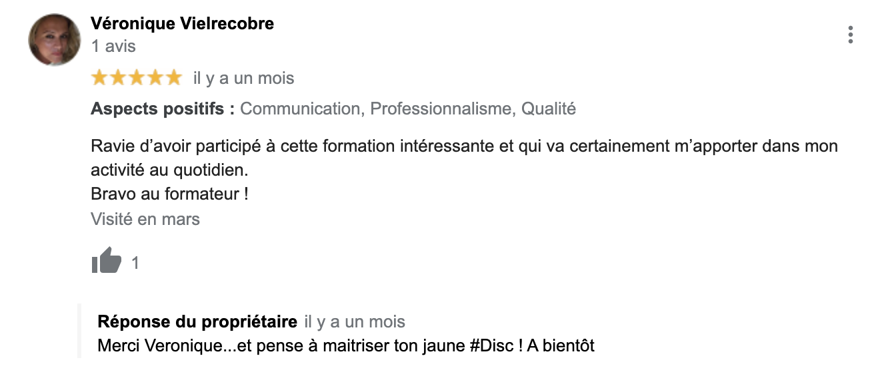Click the "Aspects positifs" label
The height and width of the screenshot is (382, 880).
[162, 108]
